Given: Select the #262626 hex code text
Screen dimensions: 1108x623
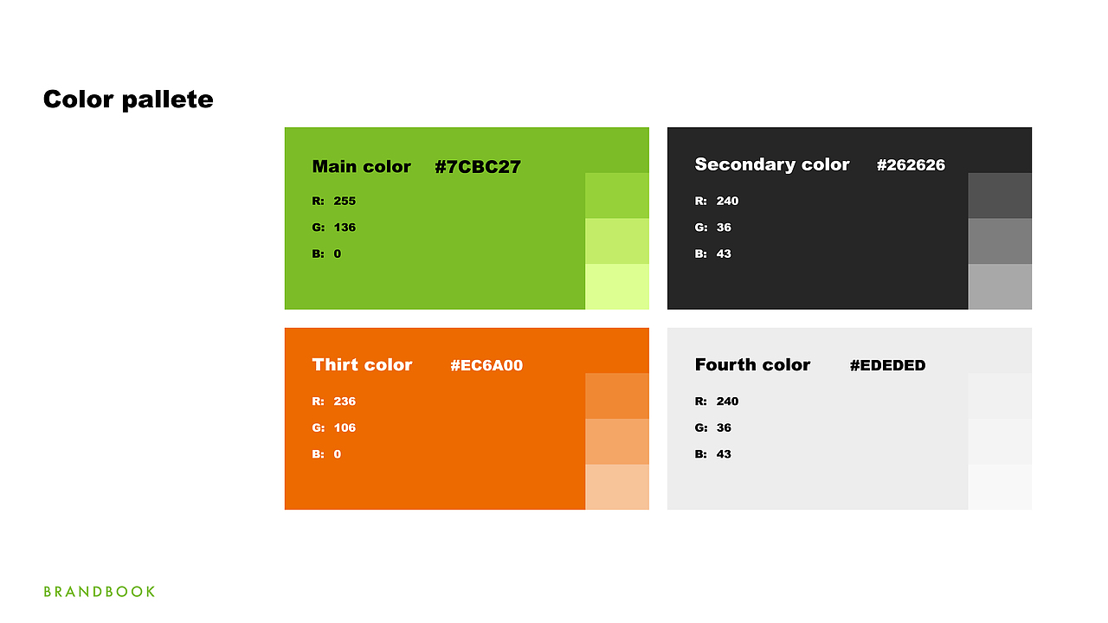Looking at the screenshot, I should tap(911, 164).
